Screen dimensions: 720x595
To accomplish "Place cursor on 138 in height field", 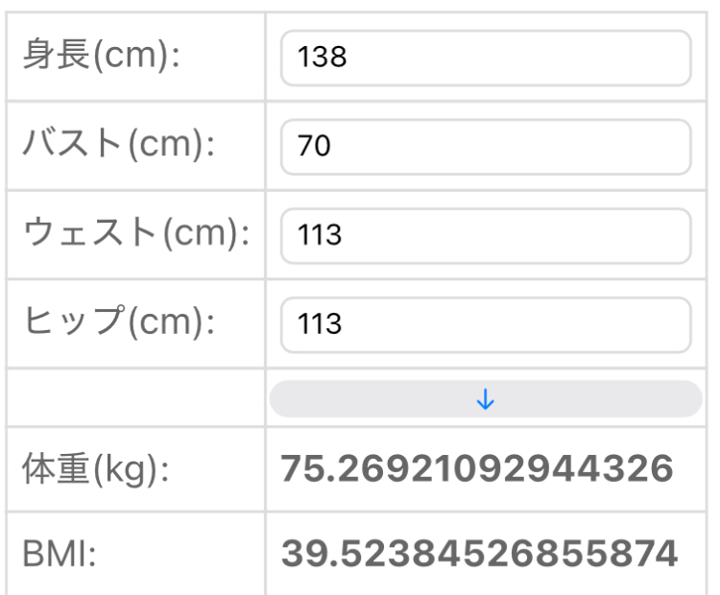I will [322, 58].
